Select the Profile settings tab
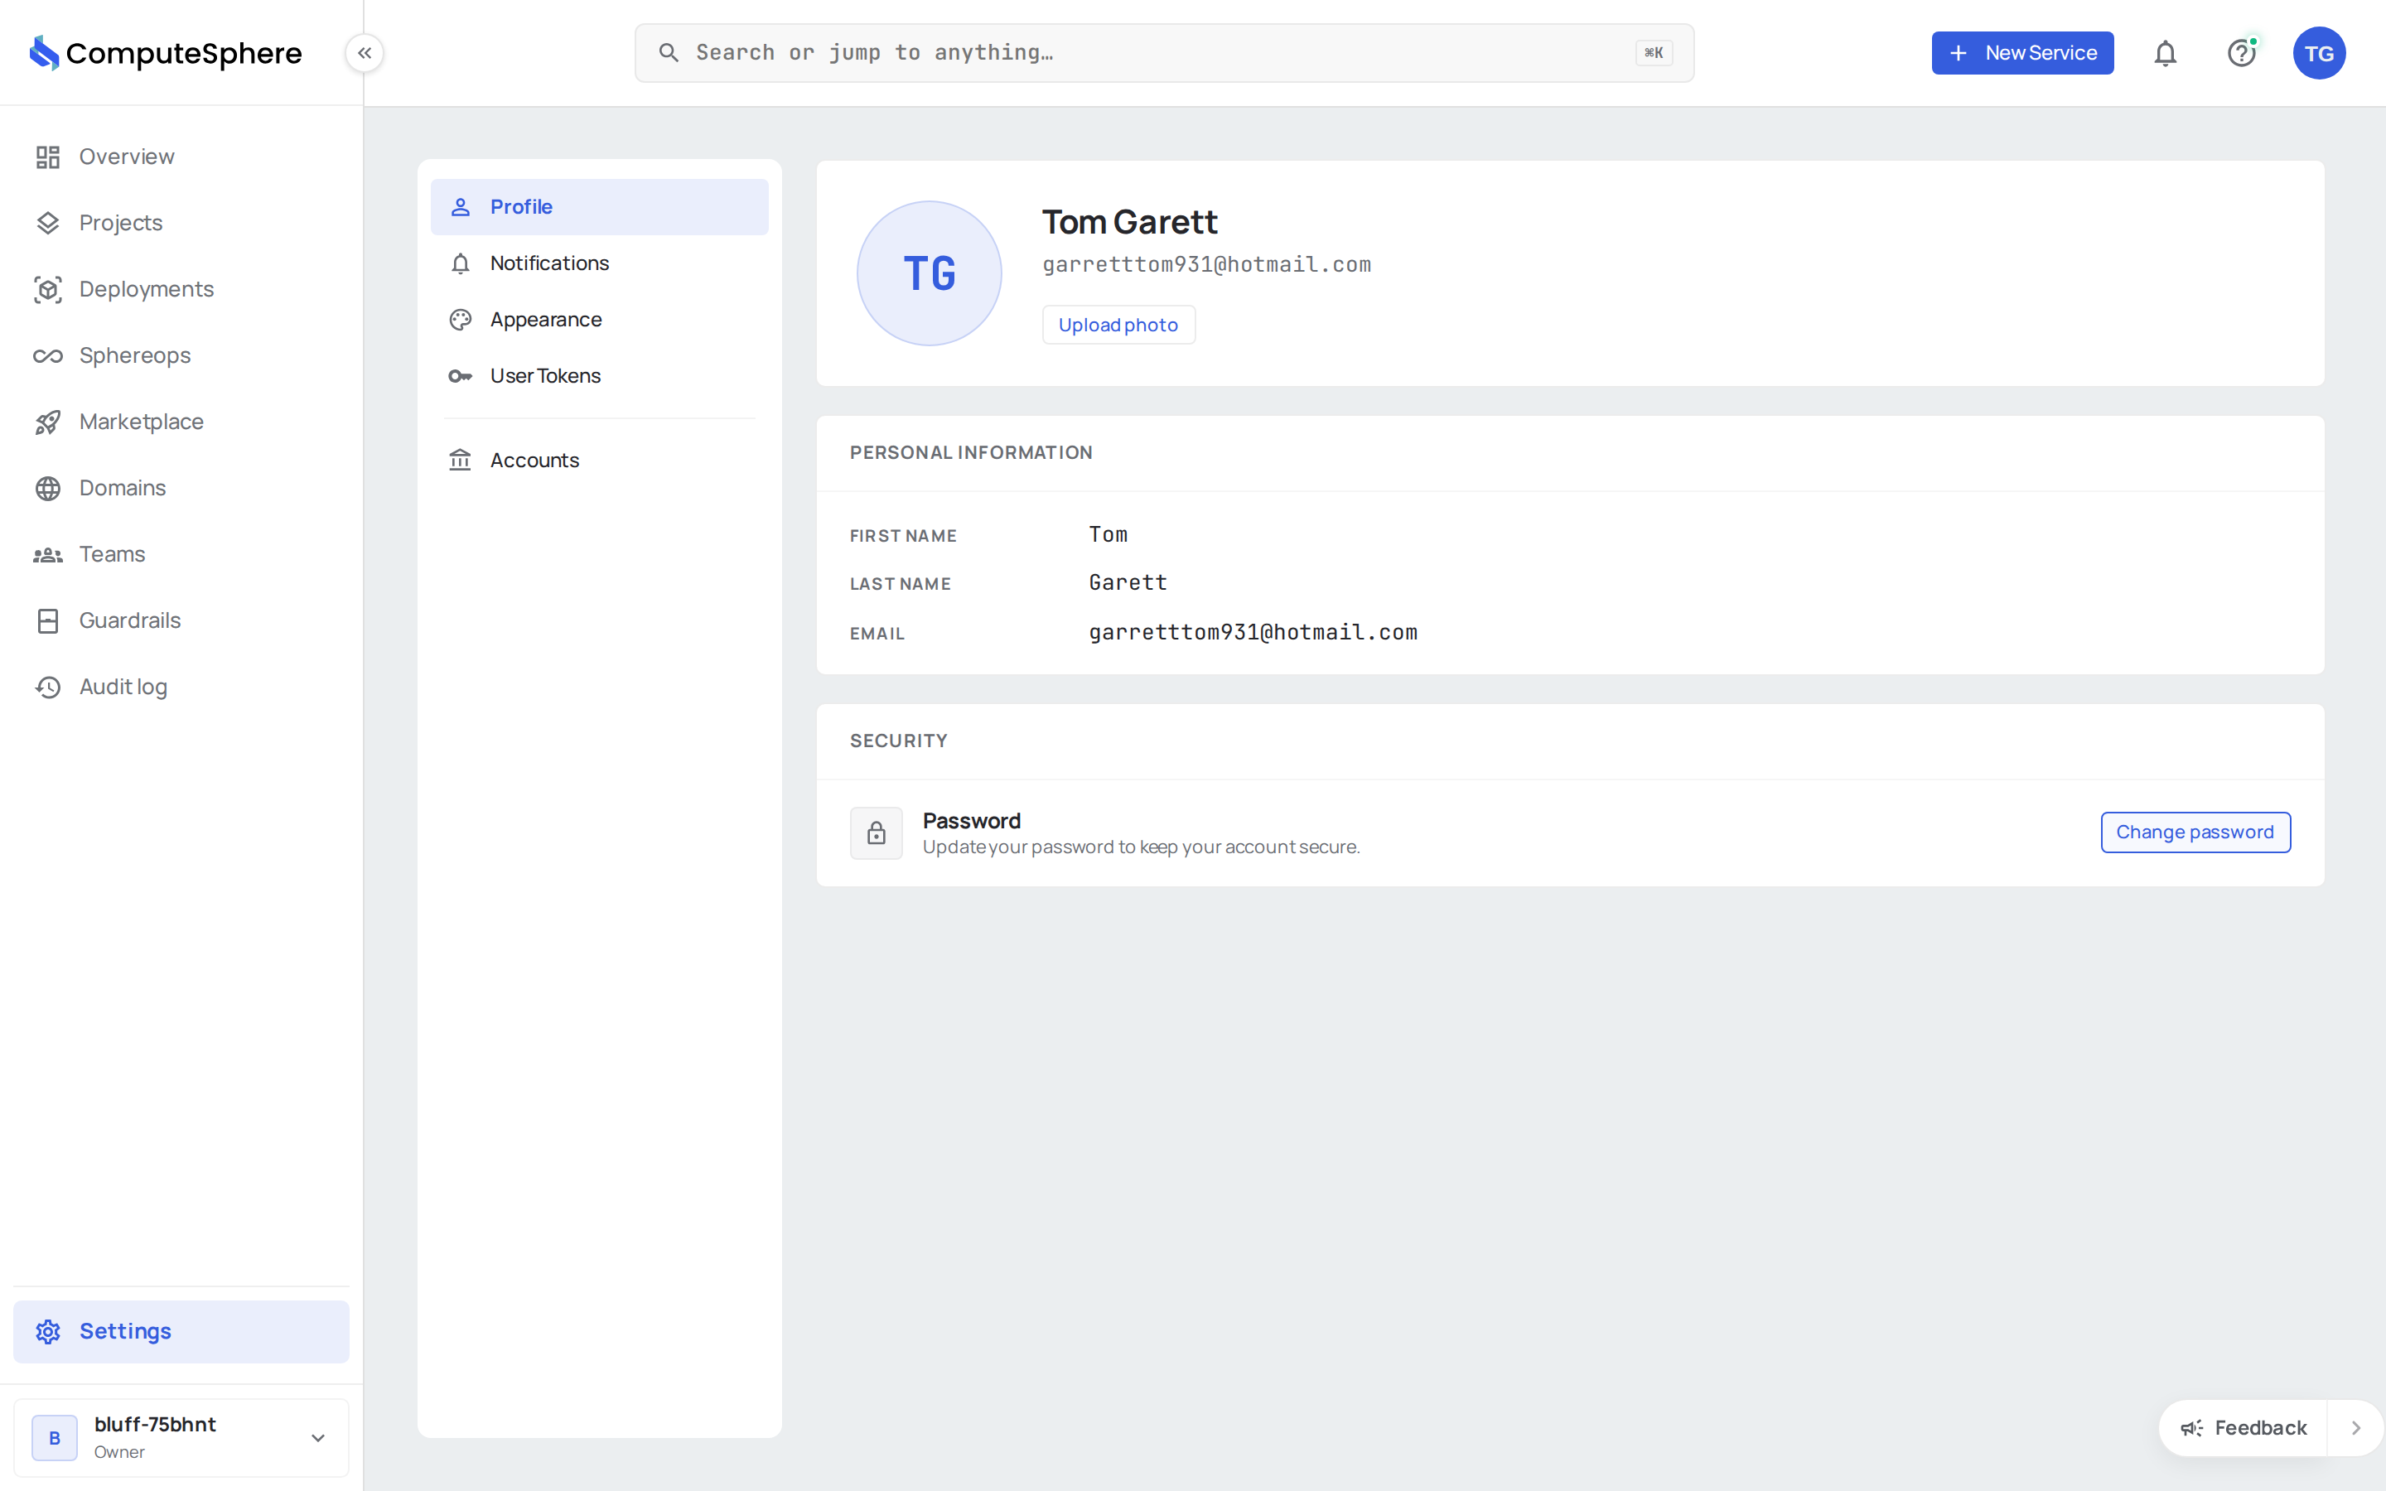 600,207
